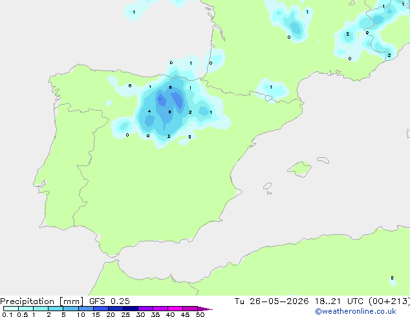Click the '15' legend scale label
This screenshot has width=410, height=317.
tap(96, 314)
